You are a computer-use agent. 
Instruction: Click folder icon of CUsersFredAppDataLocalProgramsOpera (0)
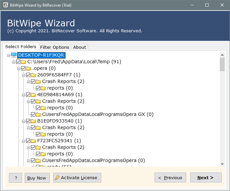38,161
